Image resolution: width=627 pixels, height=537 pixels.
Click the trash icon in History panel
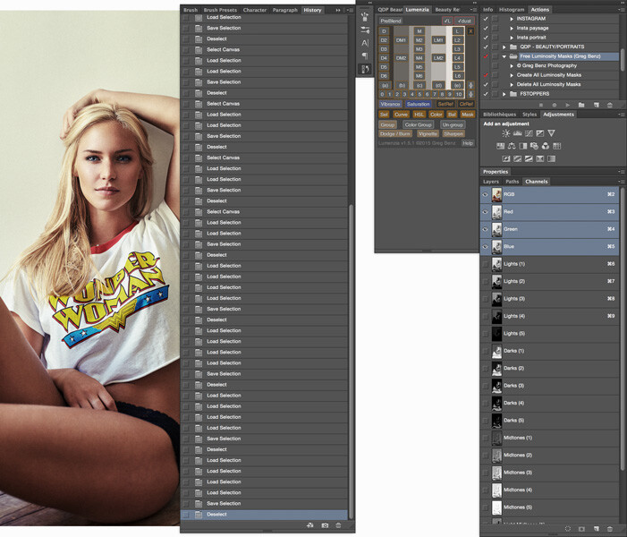(x=338, y=525)
